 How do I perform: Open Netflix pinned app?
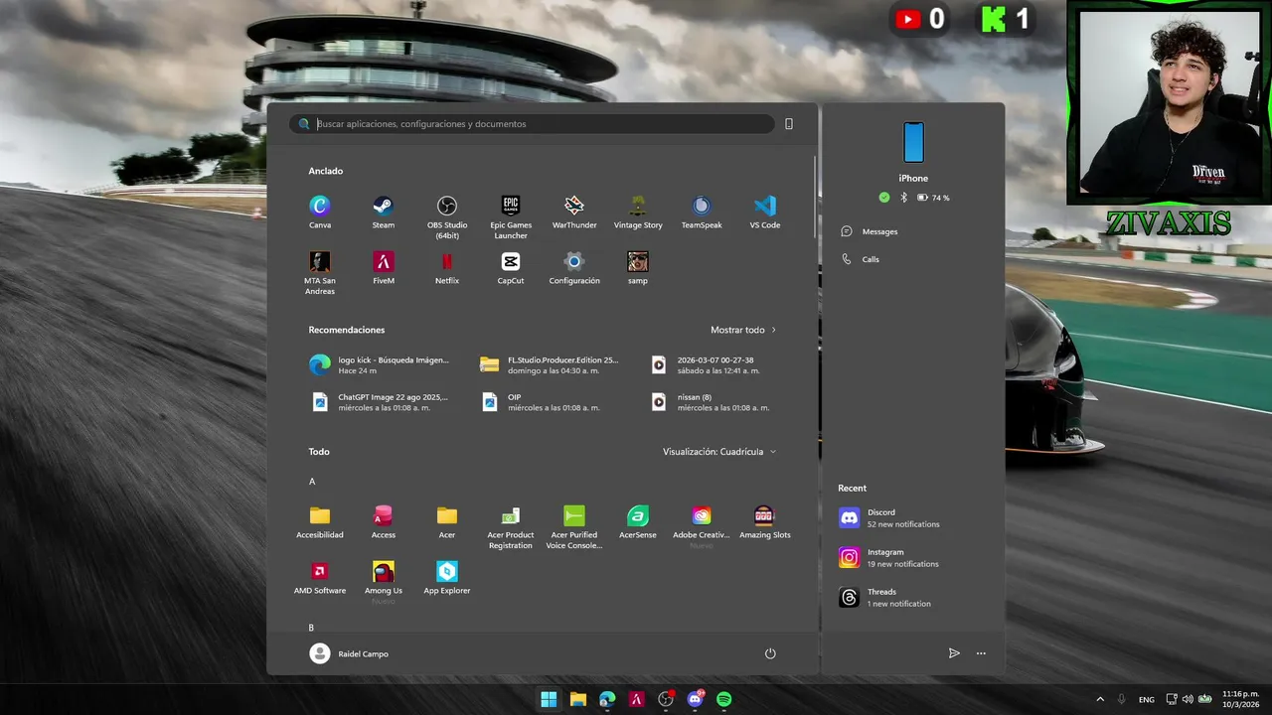click(x=447, y=267)
